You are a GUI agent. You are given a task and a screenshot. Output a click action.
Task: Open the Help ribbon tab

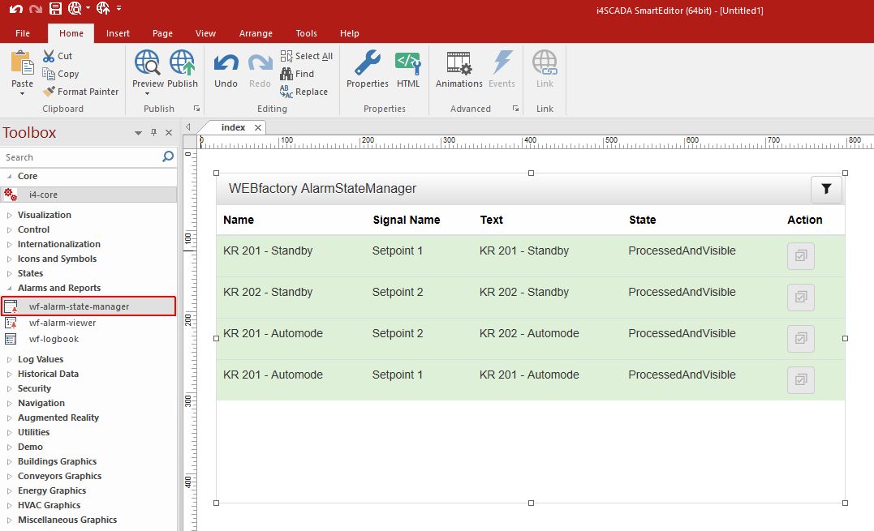click(x=350, y=33)
